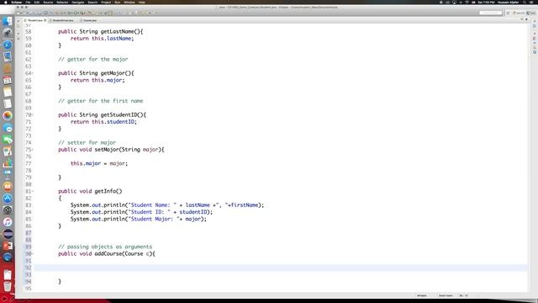Image resolution: width=538 pixels, height=303 pixels.
Task: Click '// passing objects as arguments' comment
Action: tap(105, 247)
